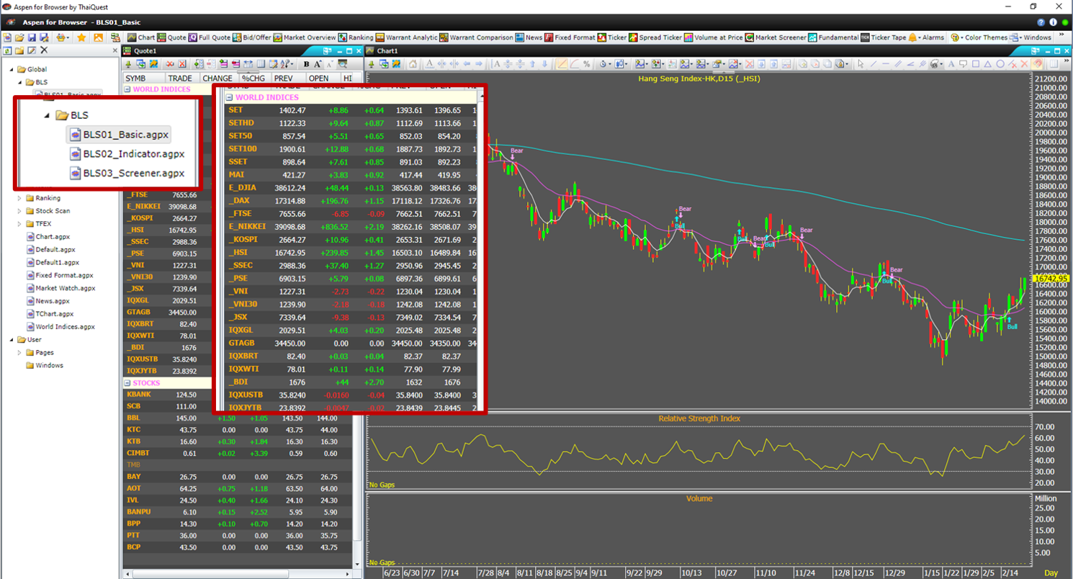Open the Full Quote window

pos(210,37)
